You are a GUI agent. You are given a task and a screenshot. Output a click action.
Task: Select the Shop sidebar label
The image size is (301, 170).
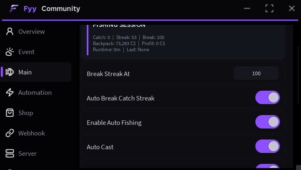(x=26, y=113)
